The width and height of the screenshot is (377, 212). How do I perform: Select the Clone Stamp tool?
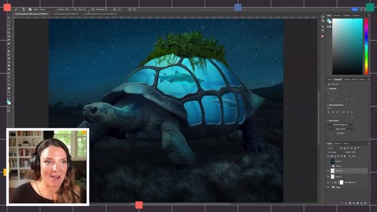[x=9, y=51]
